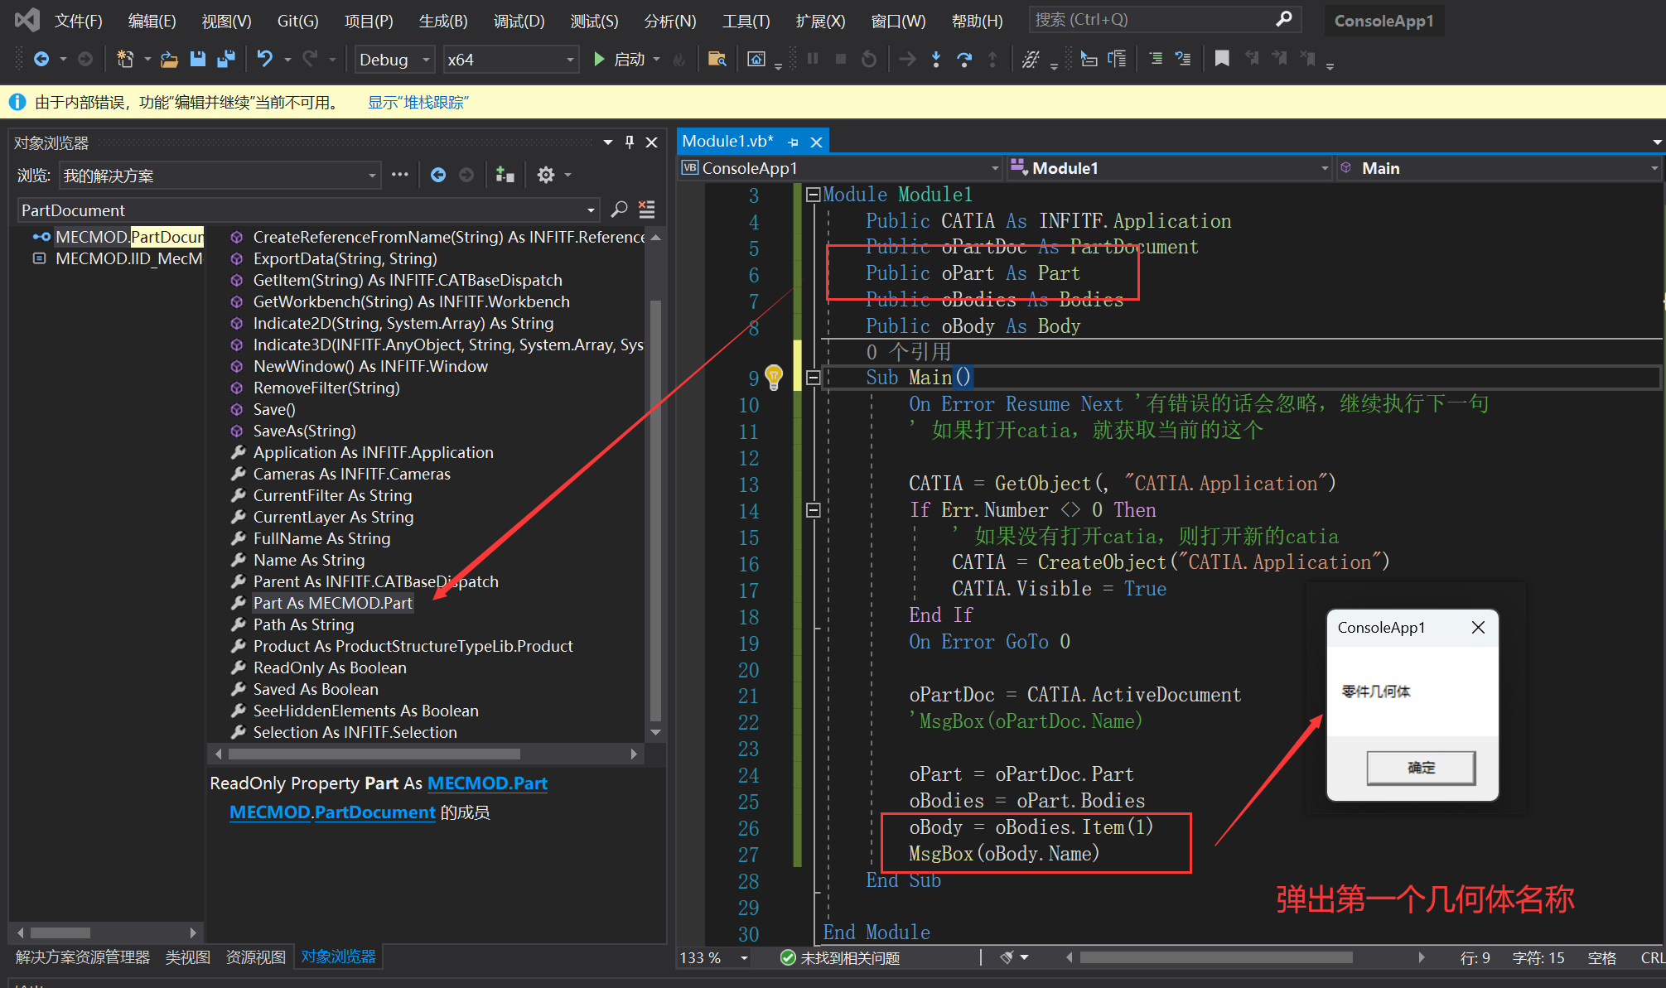The height and width of the screenshot is (988, 1666).
Task: Click the search glass in title search box
Action: [1284, 19]
